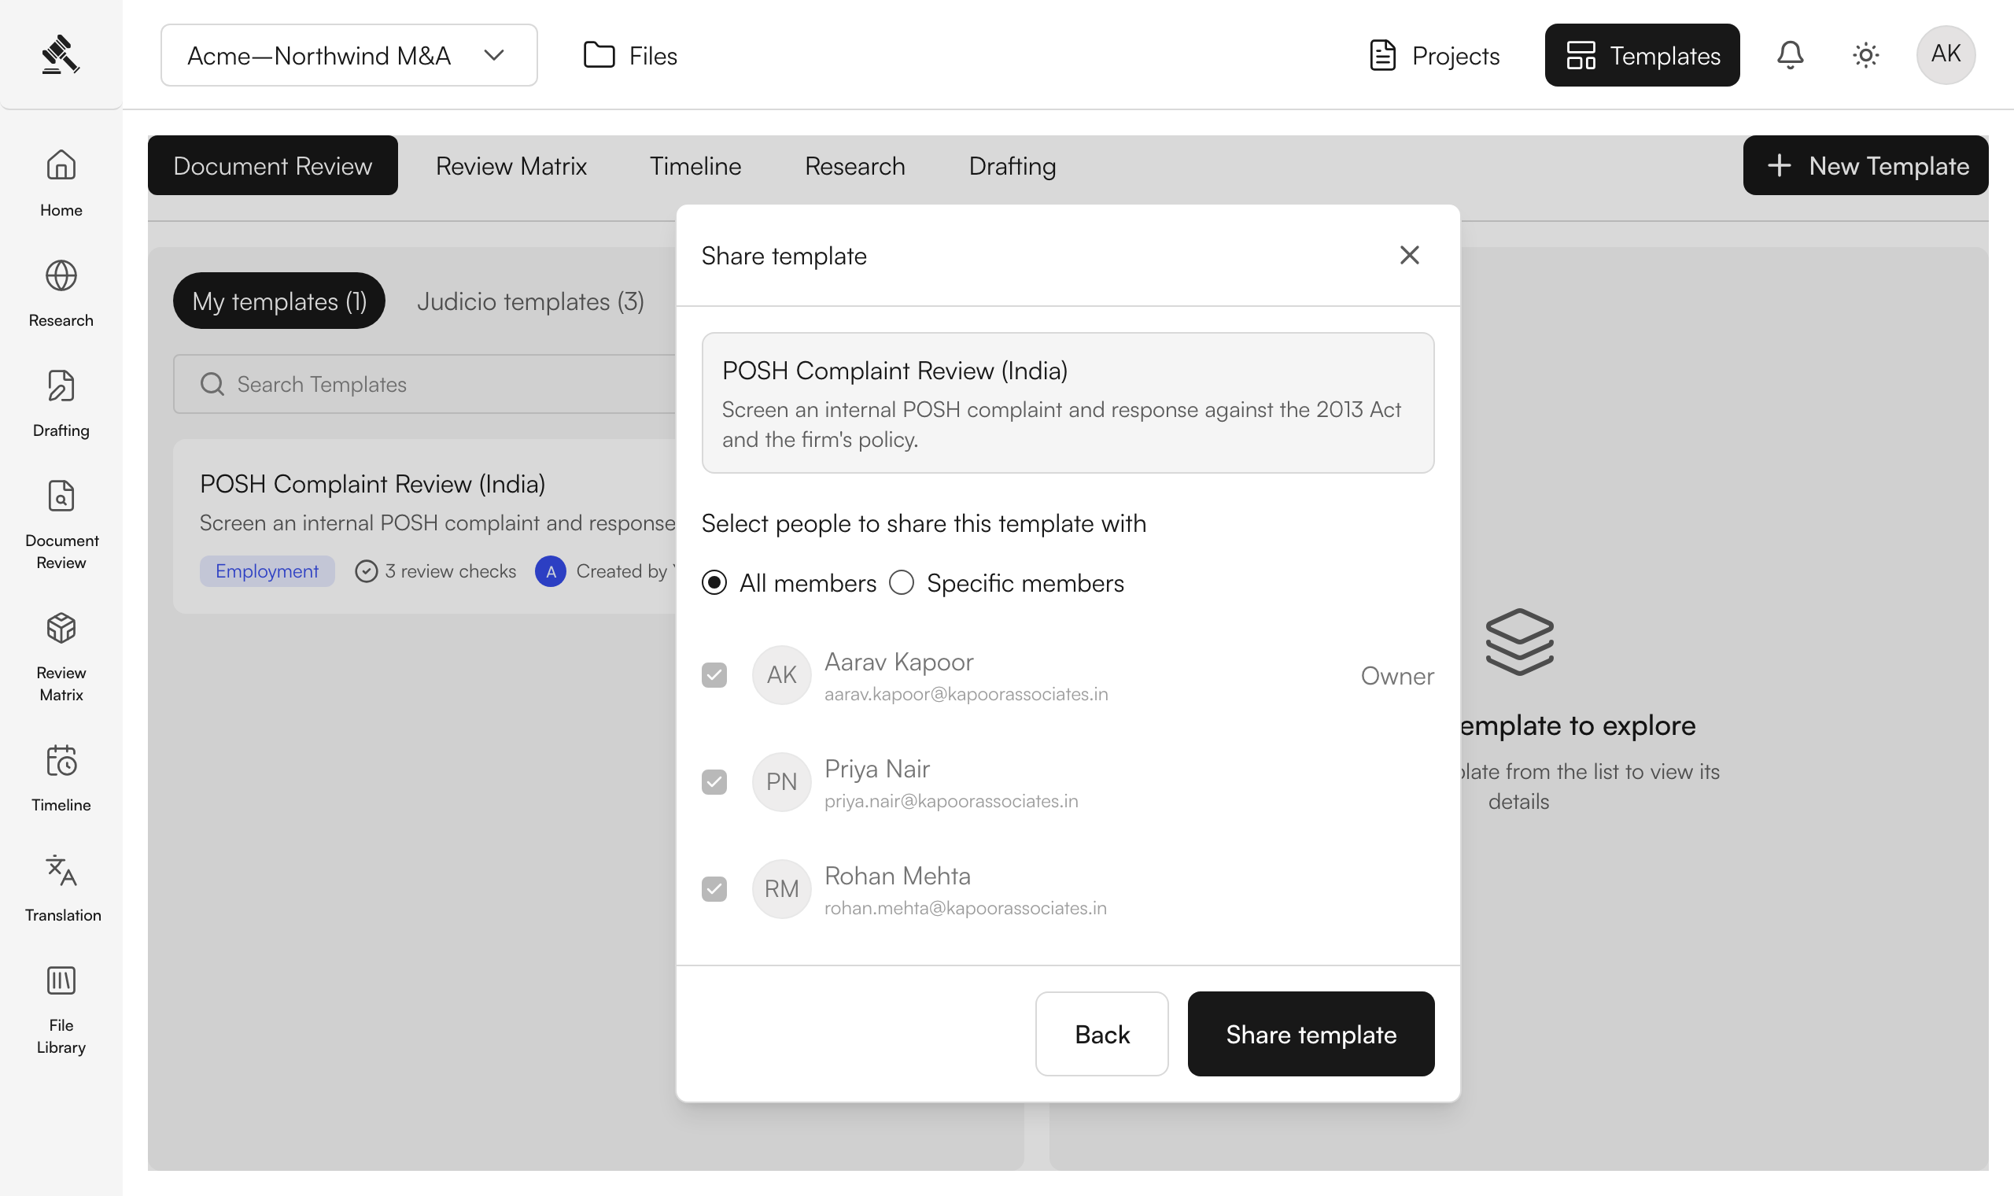Open the POSH Complaint Review card in list
The image size is (2014, 1196).
[426, 526]
